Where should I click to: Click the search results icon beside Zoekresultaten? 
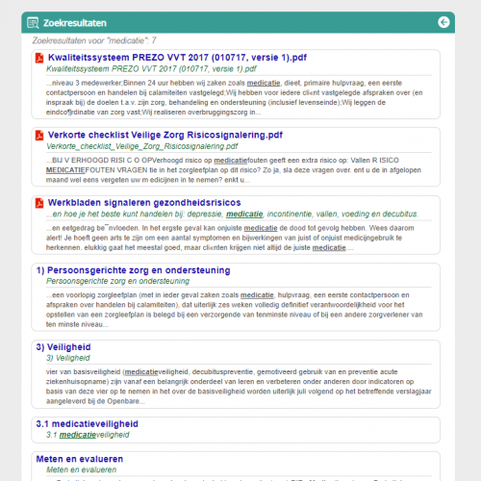point(33,23)
